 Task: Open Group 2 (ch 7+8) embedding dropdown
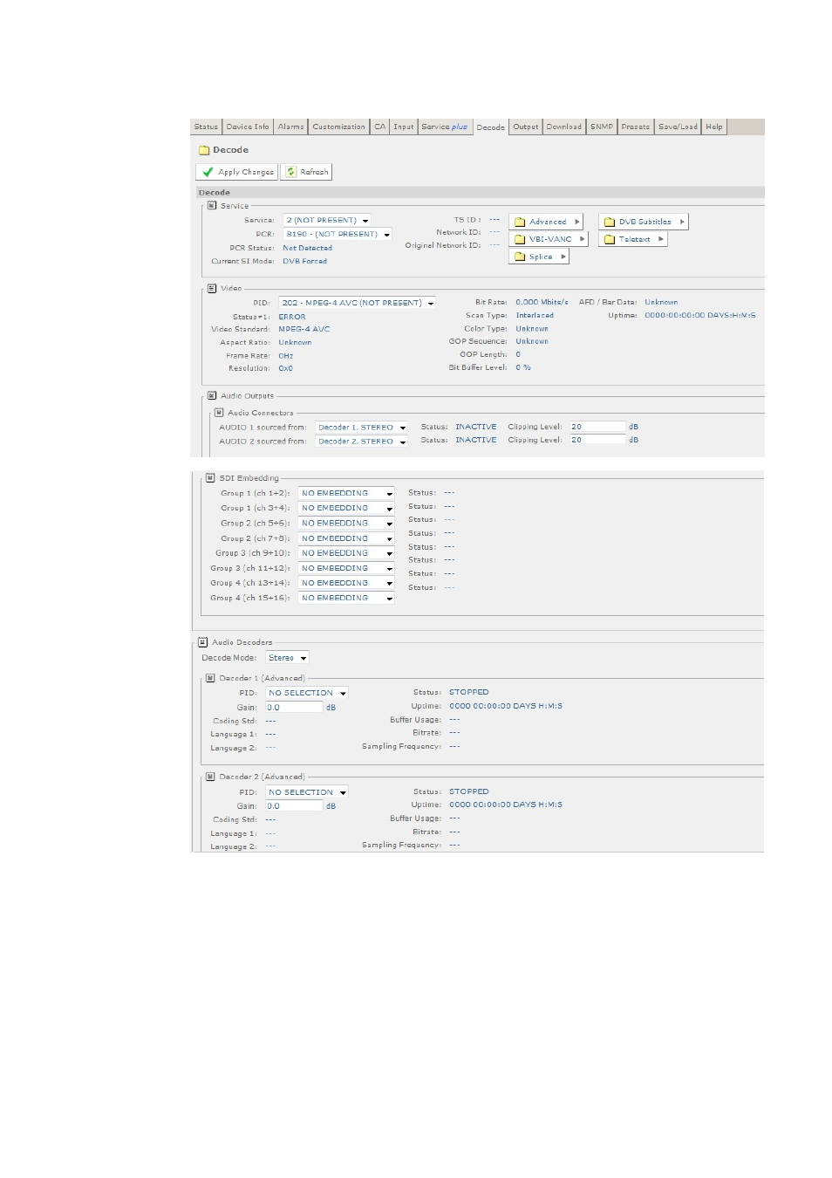tap(346, 538)
